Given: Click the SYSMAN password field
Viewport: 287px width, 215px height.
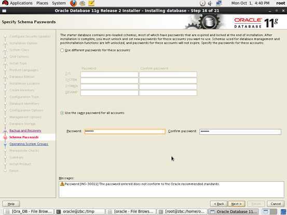Looking at the screenshot, I should [x=110, y=87].
